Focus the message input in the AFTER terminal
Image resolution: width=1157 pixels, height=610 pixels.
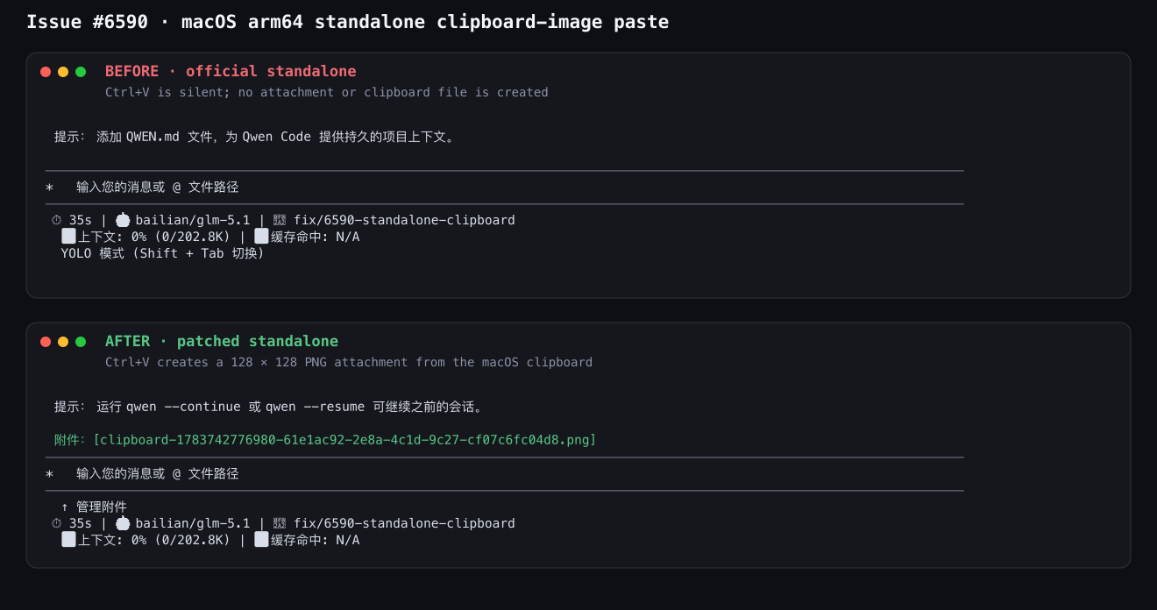[x=505, y=473]
